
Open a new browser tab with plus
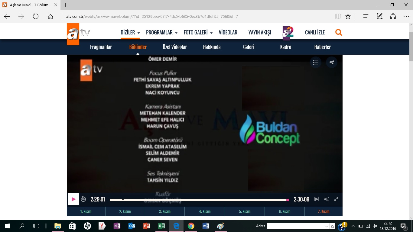(x=66, y=5)
